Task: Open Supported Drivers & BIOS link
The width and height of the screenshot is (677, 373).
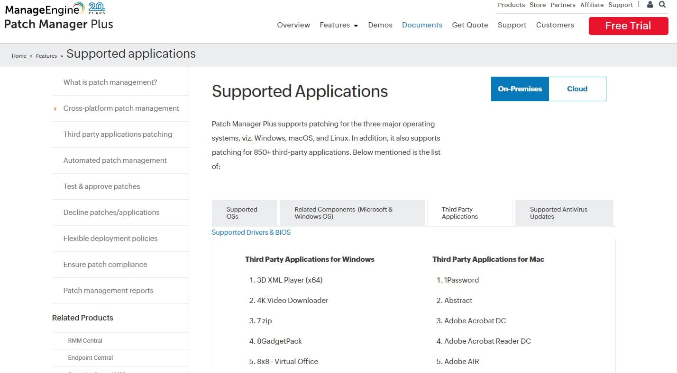Action: click(251, 232)
